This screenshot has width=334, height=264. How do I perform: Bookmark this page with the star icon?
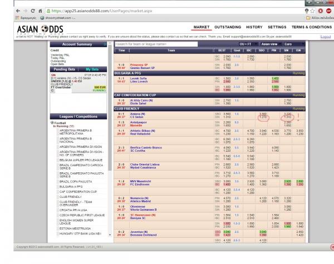point(312,11)
